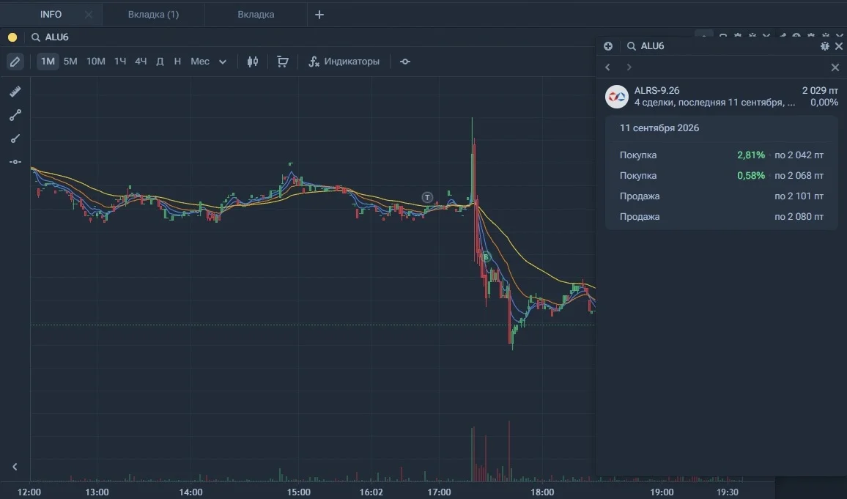Open the Индикаторы indicators menu

click(x=344, y=62)
